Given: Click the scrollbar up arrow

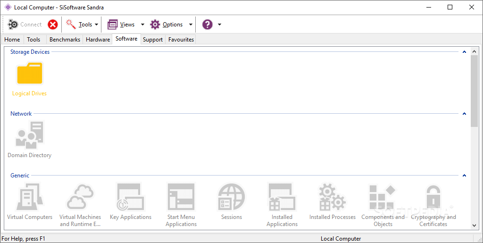Looking at the screenshot, I should pos(475,52).
